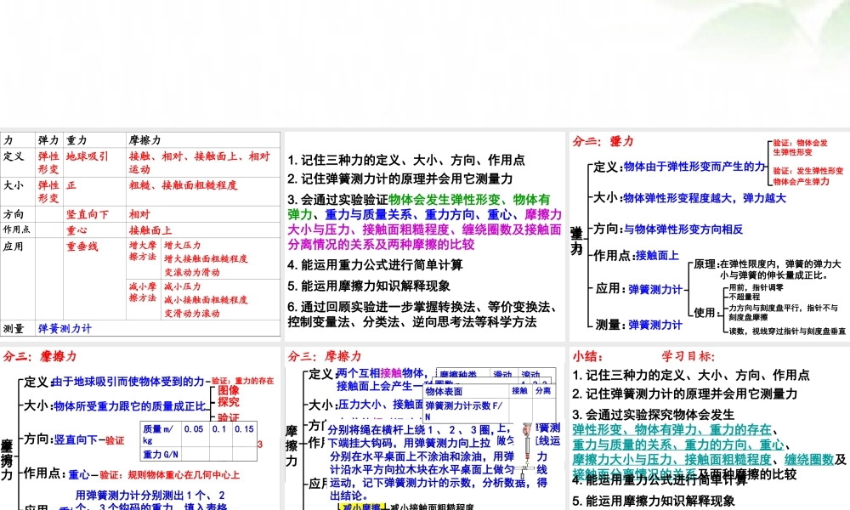The width and height of the screenshot is (850, 510).
Task: Click the red 验证:物体会发生弹性形变 note
Action: (800, 147)
